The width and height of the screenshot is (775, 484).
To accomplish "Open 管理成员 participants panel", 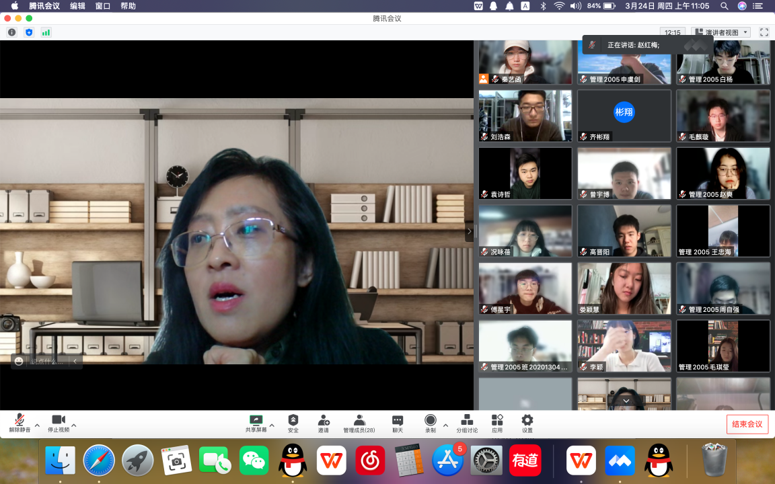I will click(359, 423).
